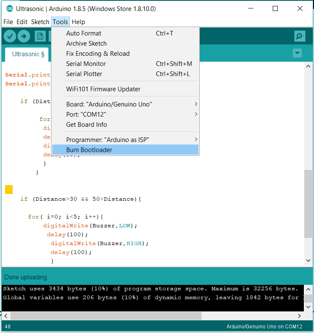Click the "if (Distance>30 && 50>Distance){" line
Image resolution: width=314 pixels, height=333 pixels.
coord(81,199)
